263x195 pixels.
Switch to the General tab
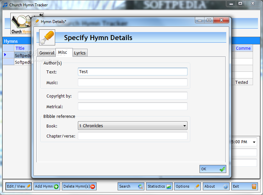(46, 53)
